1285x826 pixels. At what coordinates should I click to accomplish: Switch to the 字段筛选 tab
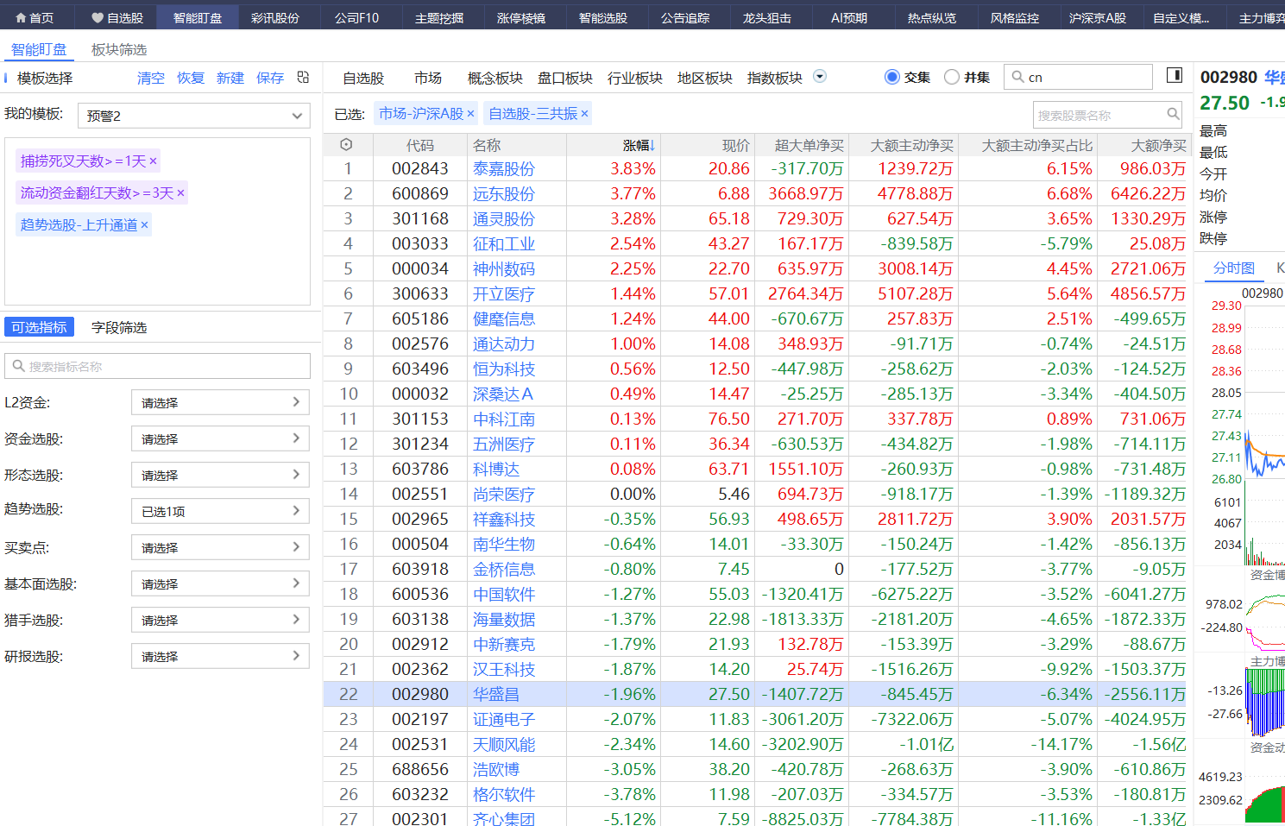pos(119,327)
